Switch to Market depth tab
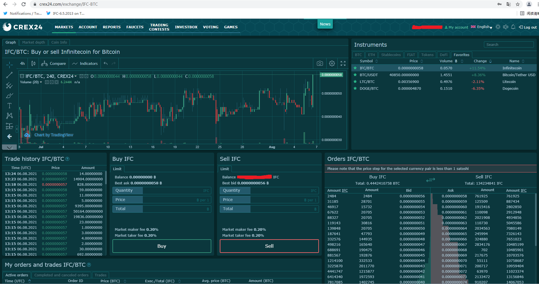Image resolution: width=539 pixels, height=284 pixels. 34,42
